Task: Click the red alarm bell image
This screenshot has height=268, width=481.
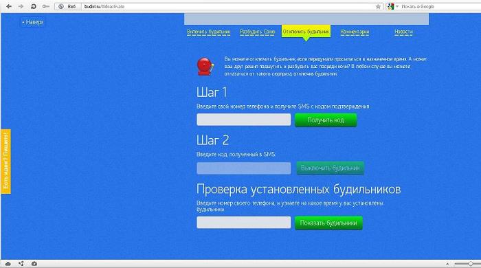Action: coord(205,66)
